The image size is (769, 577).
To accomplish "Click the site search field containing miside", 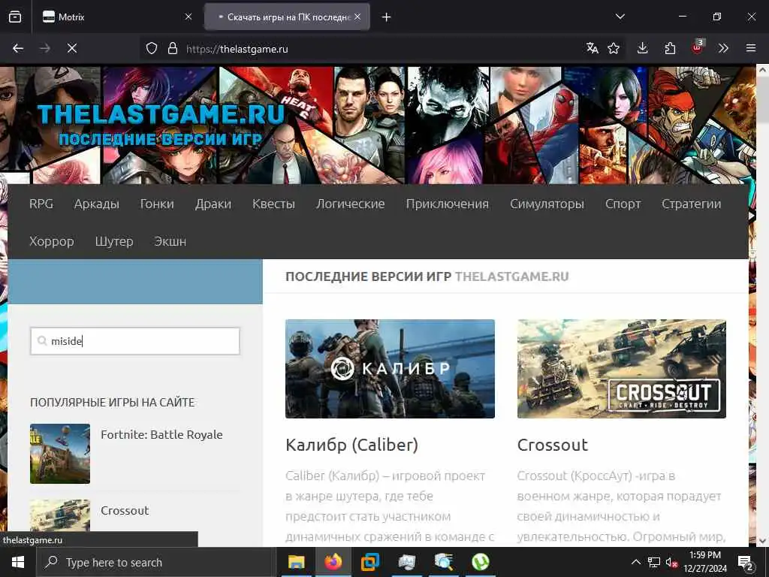I will [135, 341].
